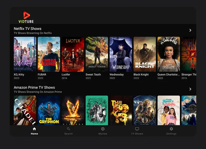Image resolution: width=206 pixels, height=149 pixels.
Task: Open the Black Knight poster
Action: [x=145, y=54]
